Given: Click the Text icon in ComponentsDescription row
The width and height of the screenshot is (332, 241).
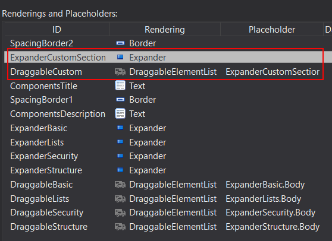Looking at the screenshot, I should coord(120,114).
